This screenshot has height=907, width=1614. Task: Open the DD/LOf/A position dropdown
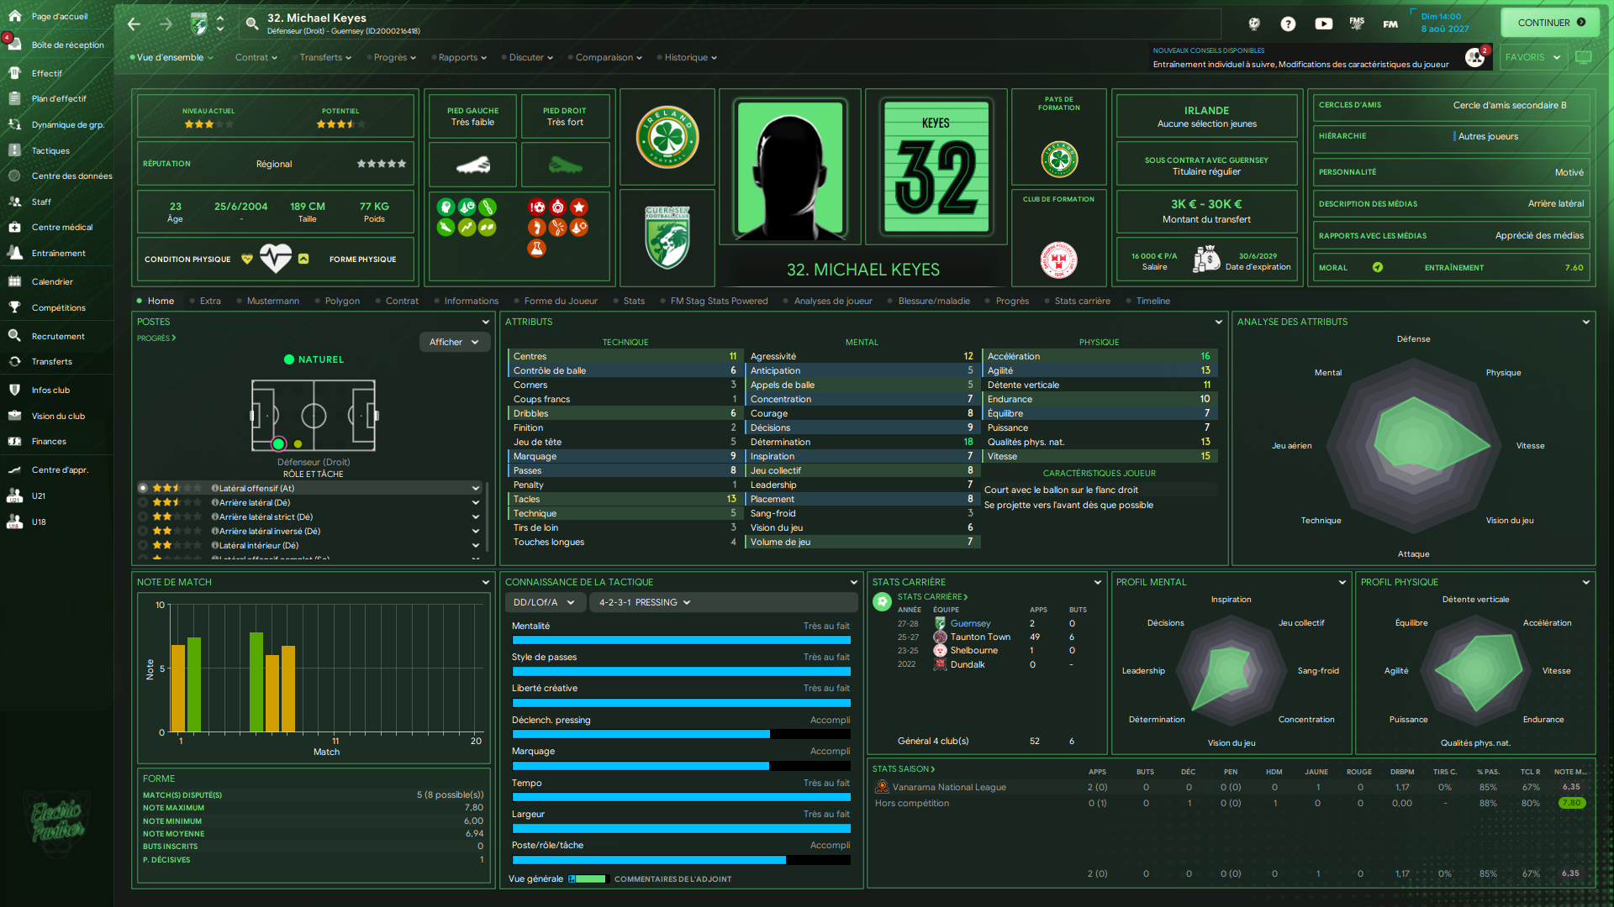(544, 602)
